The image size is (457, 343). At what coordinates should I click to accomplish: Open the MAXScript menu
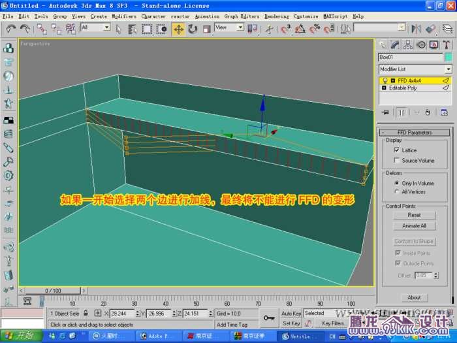[x=335, y=16]
